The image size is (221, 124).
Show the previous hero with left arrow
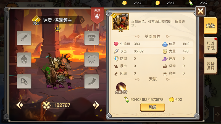20,105
